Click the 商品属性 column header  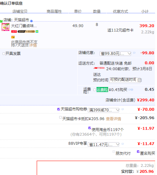click(x=54, y=11)
